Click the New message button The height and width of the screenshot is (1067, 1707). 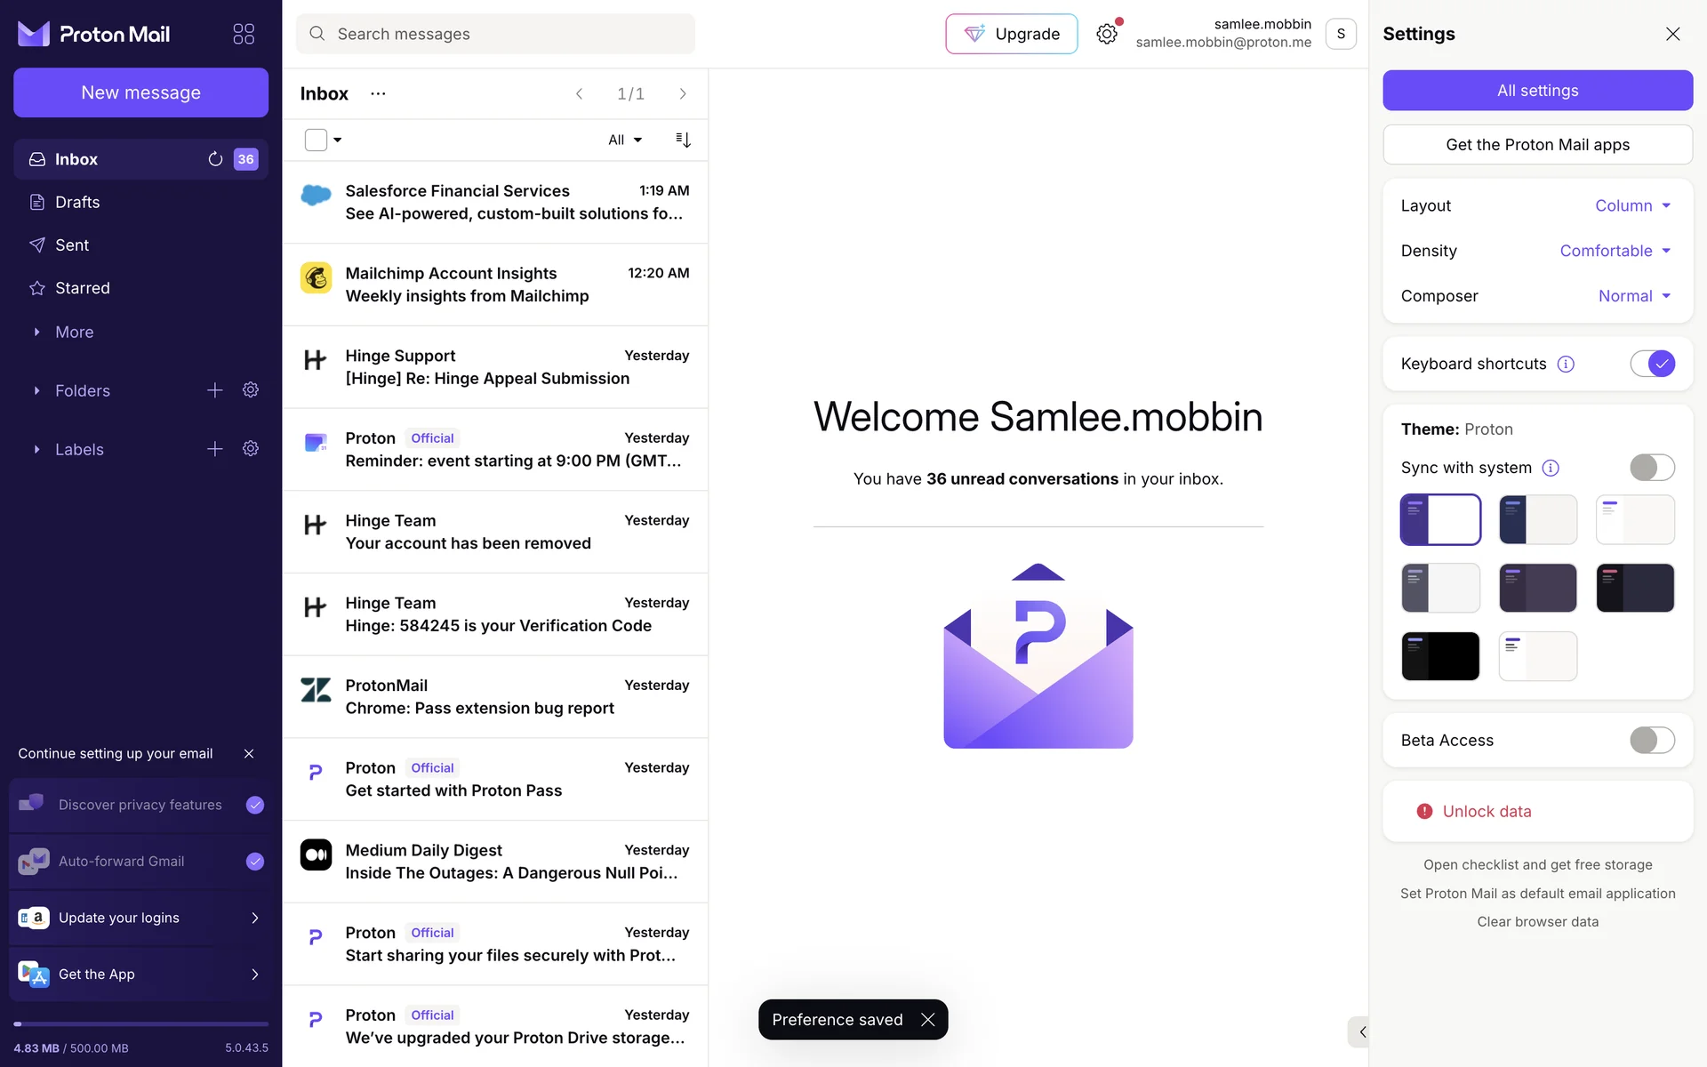pos(140,92)
